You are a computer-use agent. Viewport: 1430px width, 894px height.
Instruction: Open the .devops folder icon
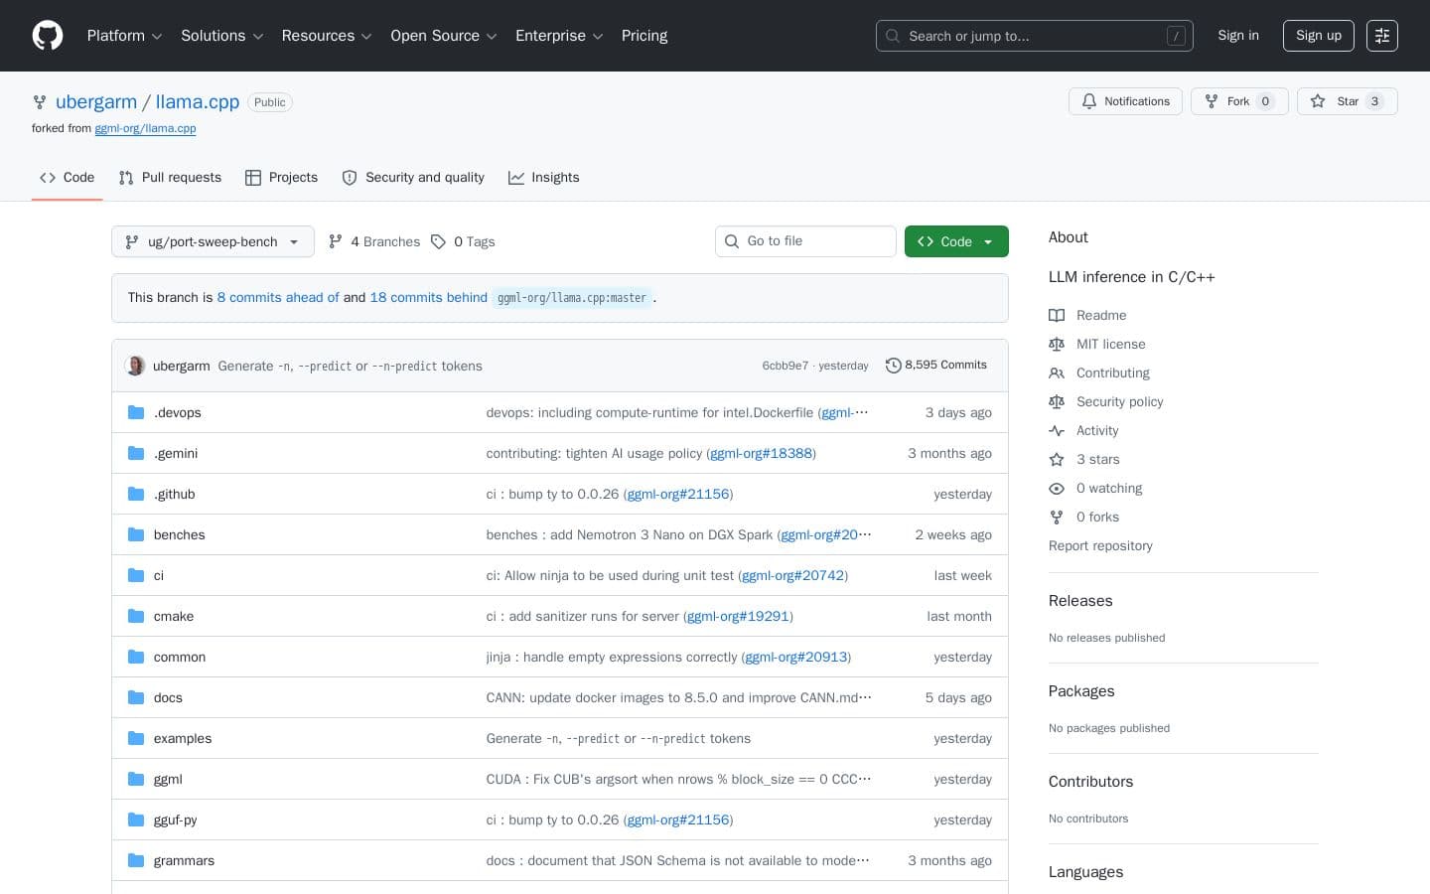(x=136, y=411)
